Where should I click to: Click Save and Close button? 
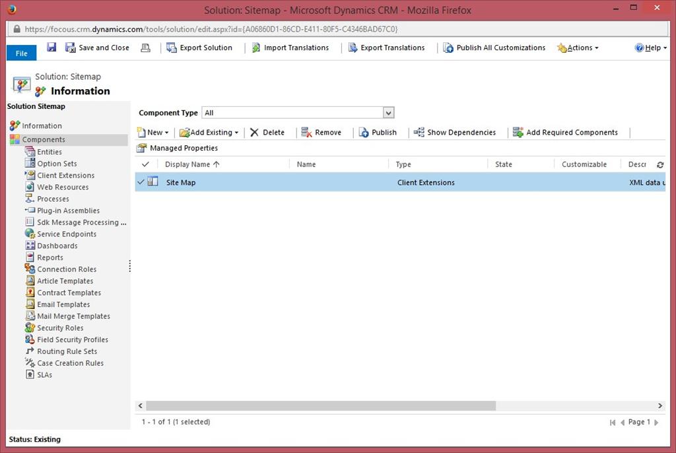[97, 48]
